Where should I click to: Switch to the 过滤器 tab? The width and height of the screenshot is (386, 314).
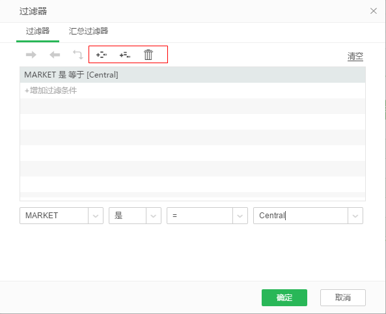pyautogui.click(x=38, y=31)
